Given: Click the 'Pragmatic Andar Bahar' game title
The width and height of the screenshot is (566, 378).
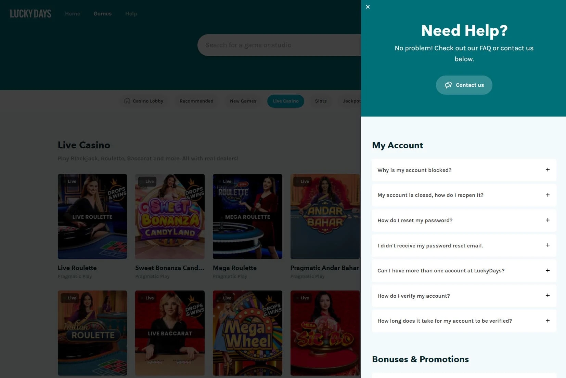Looking at the screenshot, I should click(x=325, y=268).
